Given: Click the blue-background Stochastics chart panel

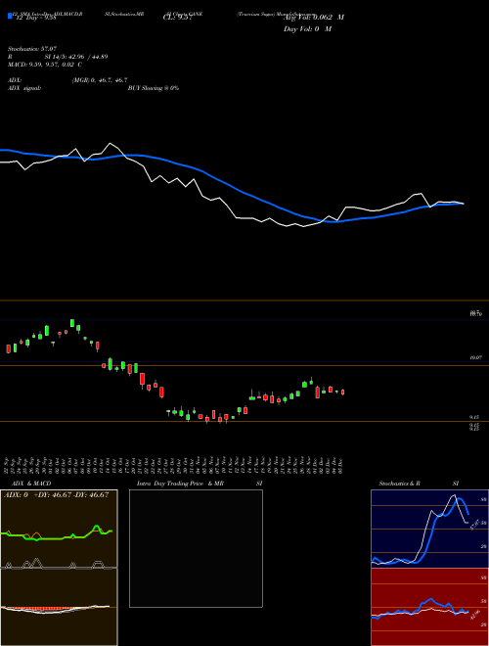Looking at the screenshot, I should (429, 529).
